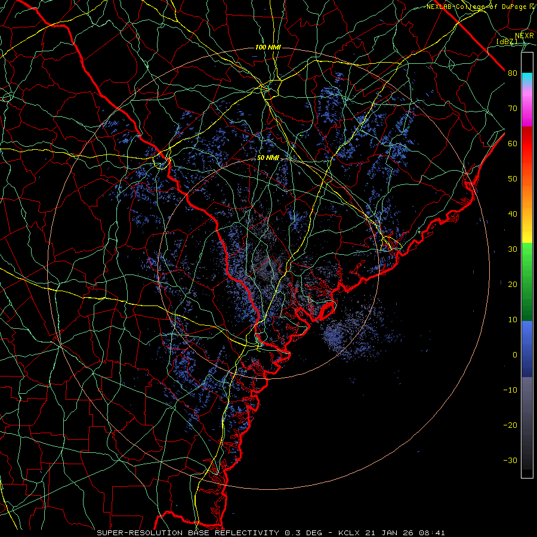Click the cyan segment of the color bar

point(527,78)
